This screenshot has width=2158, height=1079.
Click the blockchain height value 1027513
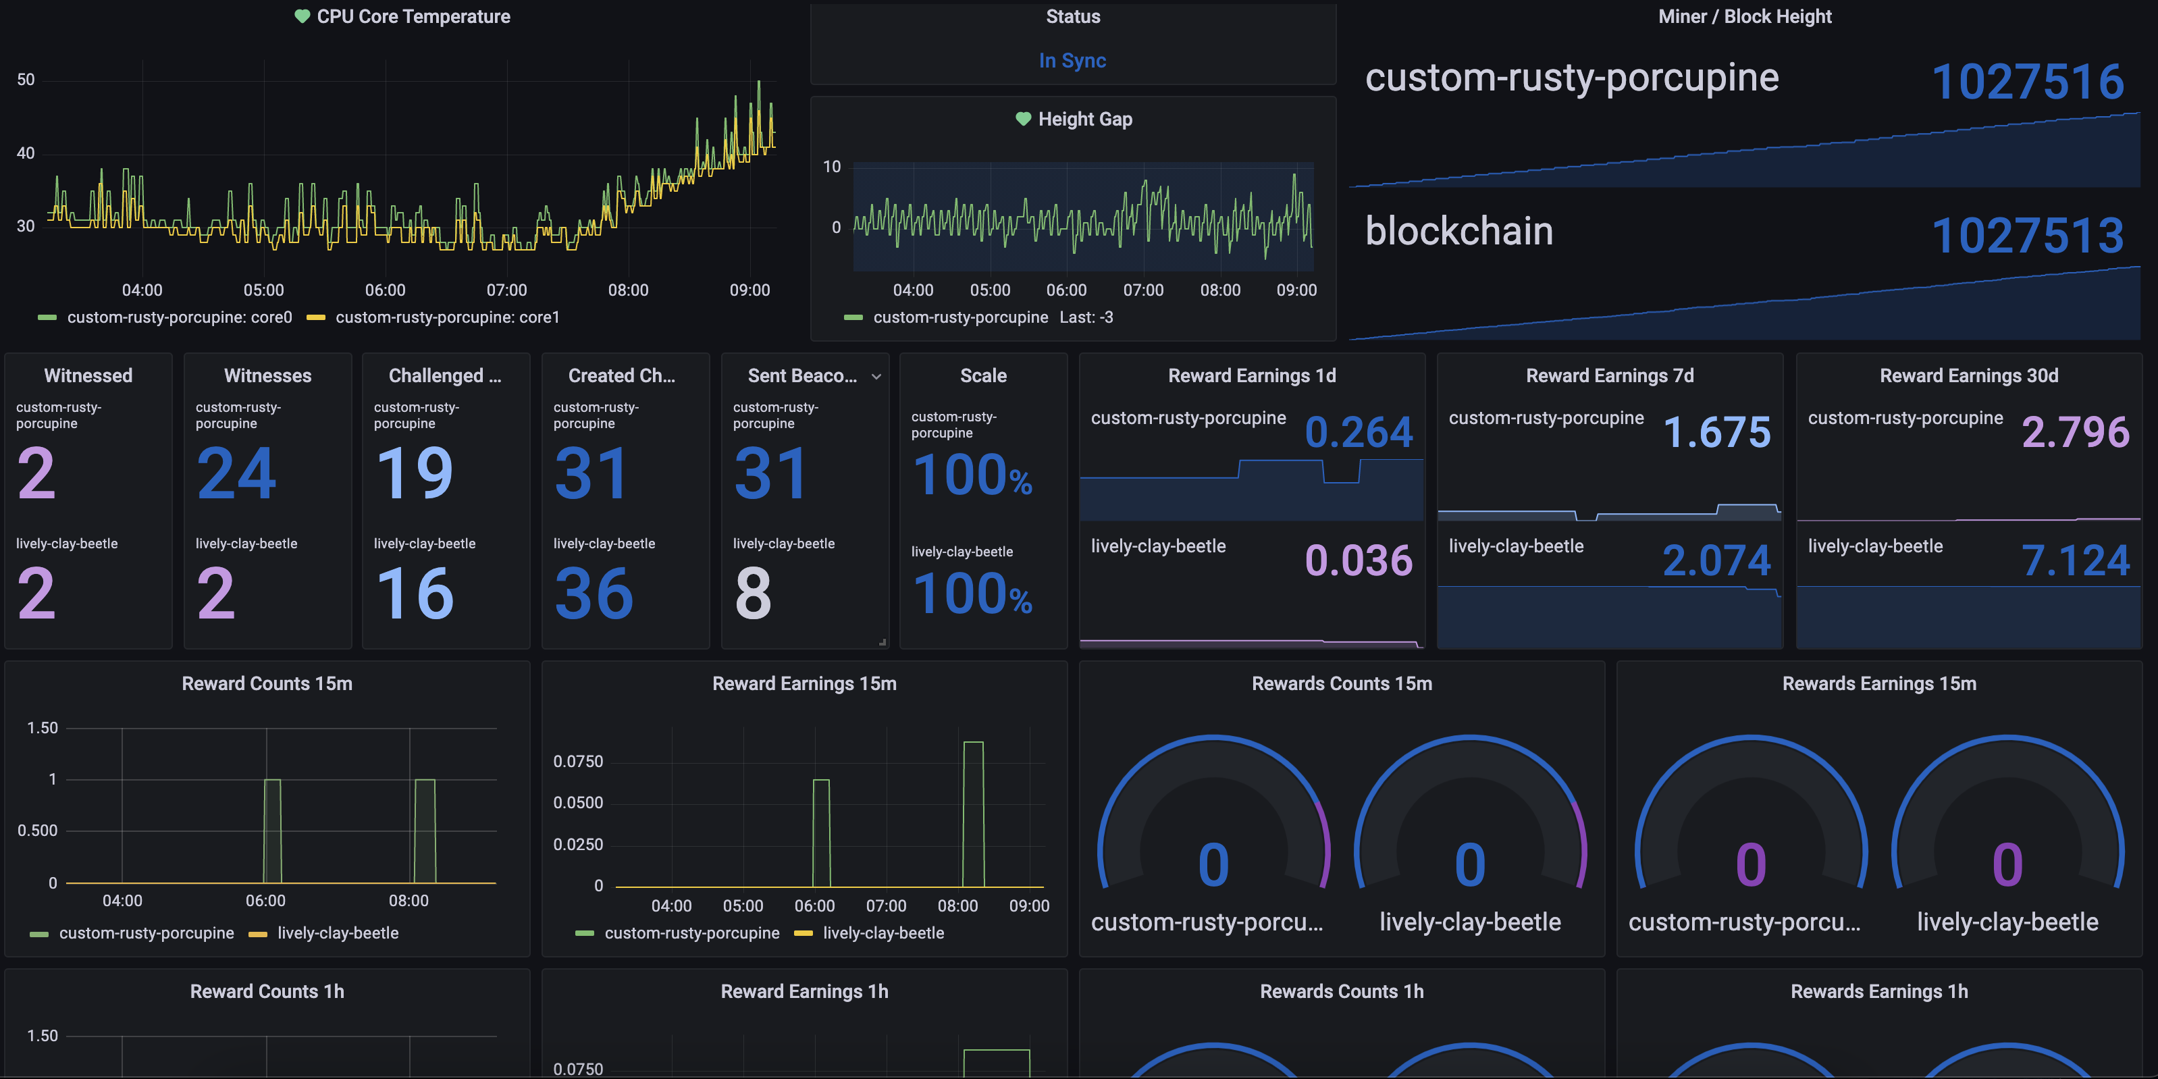2027,236
